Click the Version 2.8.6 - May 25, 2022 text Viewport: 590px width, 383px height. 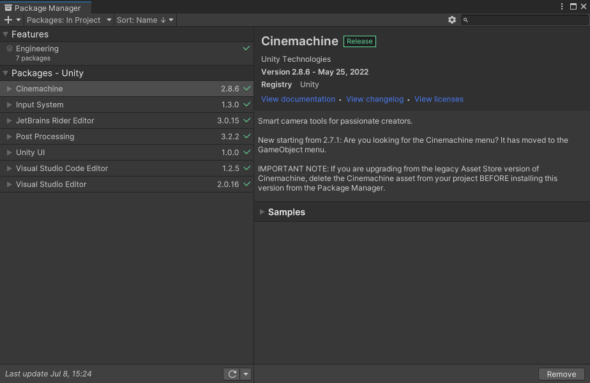[x=315, y=72]
